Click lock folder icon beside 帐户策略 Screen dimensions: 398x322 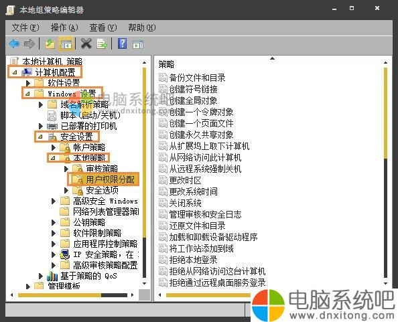pos(65,147)
